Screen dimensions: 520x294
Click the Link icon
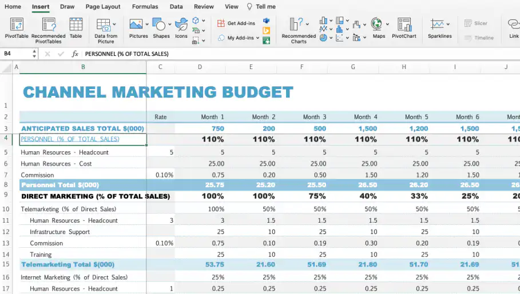pyautogui.click(x=514, y=24)
